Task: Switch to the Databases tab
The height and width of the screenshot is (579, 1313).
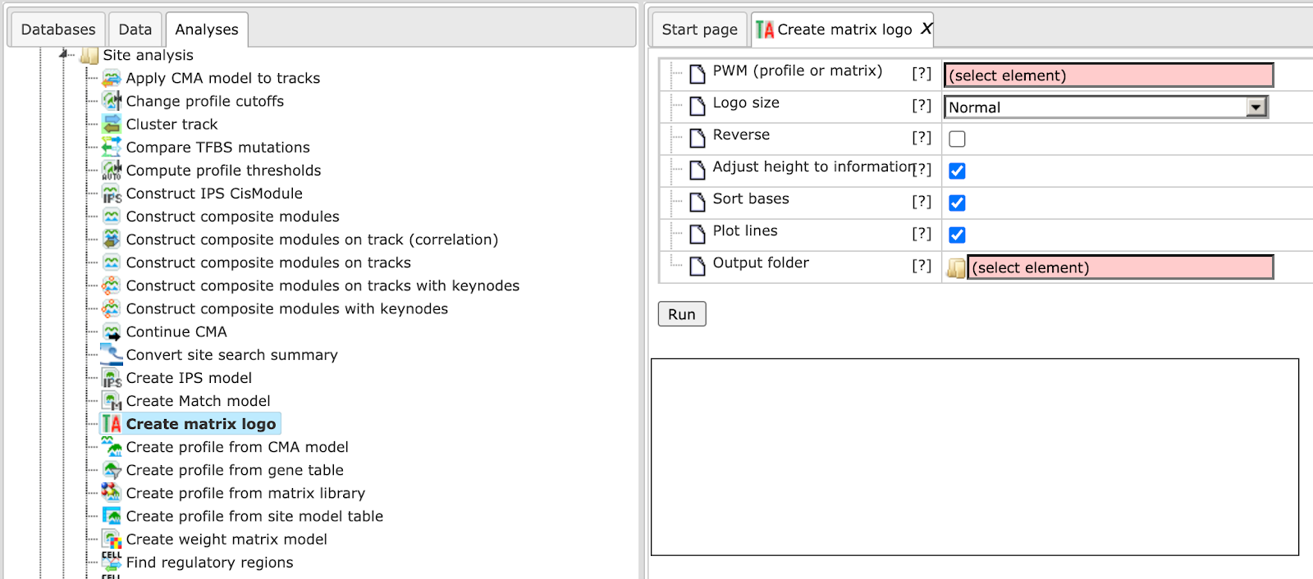Action: (58, 30)
